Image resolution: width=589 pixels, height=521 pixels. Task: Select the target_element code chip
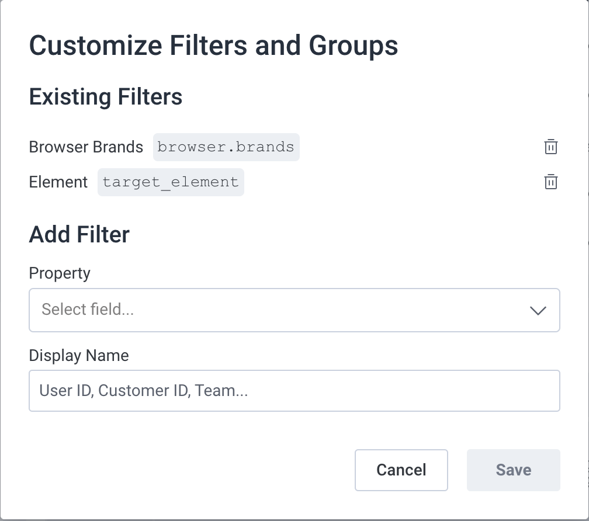(x=171, y=182)
